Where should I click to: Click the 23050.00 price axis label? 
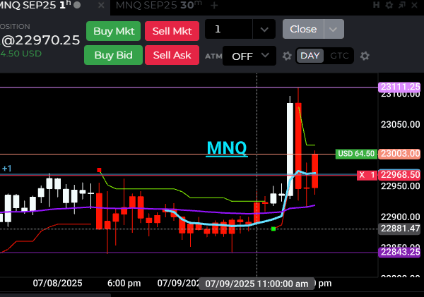400,124
